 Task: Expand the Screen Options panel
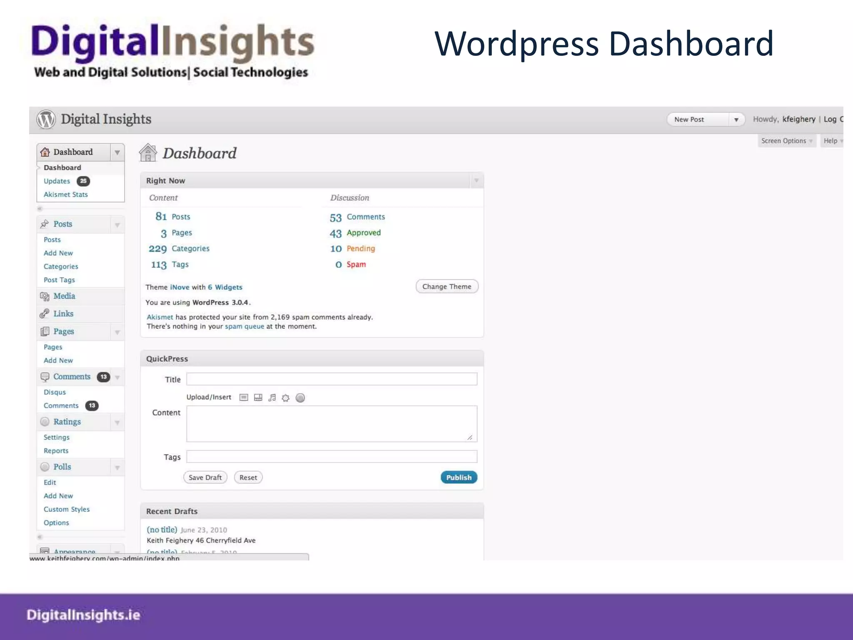click(x=787, y=141)
